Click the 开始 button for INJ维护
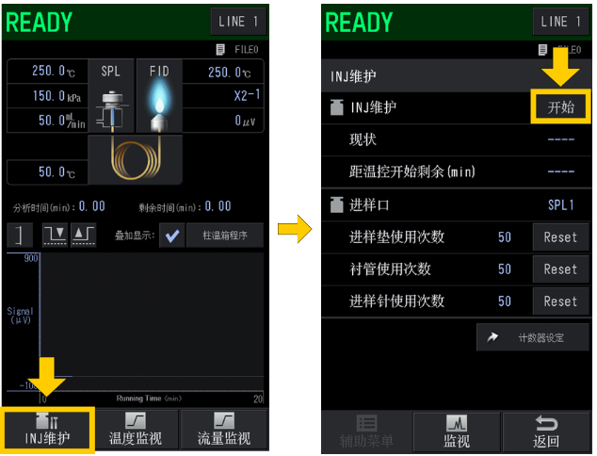 [560, 107]
